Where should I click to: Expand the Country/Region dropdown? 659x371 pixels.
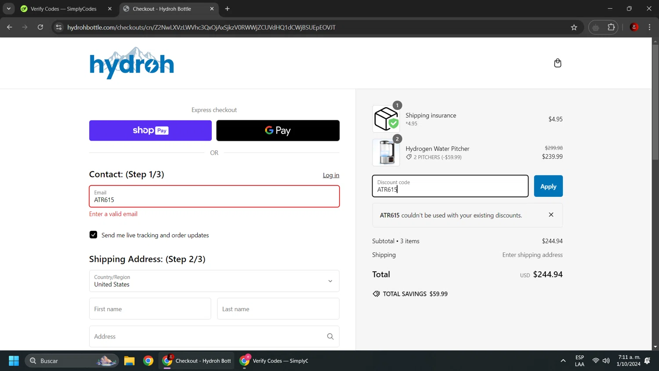tap(214, 281)
